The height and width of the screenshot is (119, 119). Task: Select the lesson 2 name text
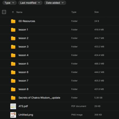24,38
